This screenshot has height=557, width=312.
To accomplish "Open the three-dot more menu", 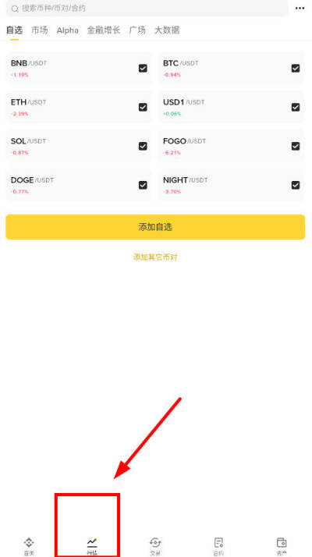I will coord(300,8).
